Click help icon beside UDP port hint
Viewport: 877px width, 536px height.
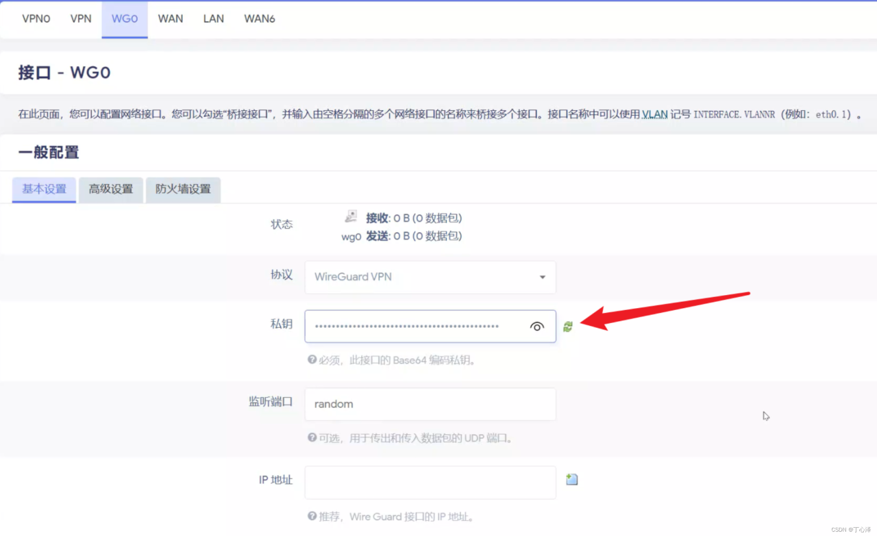tap(312, 437)
